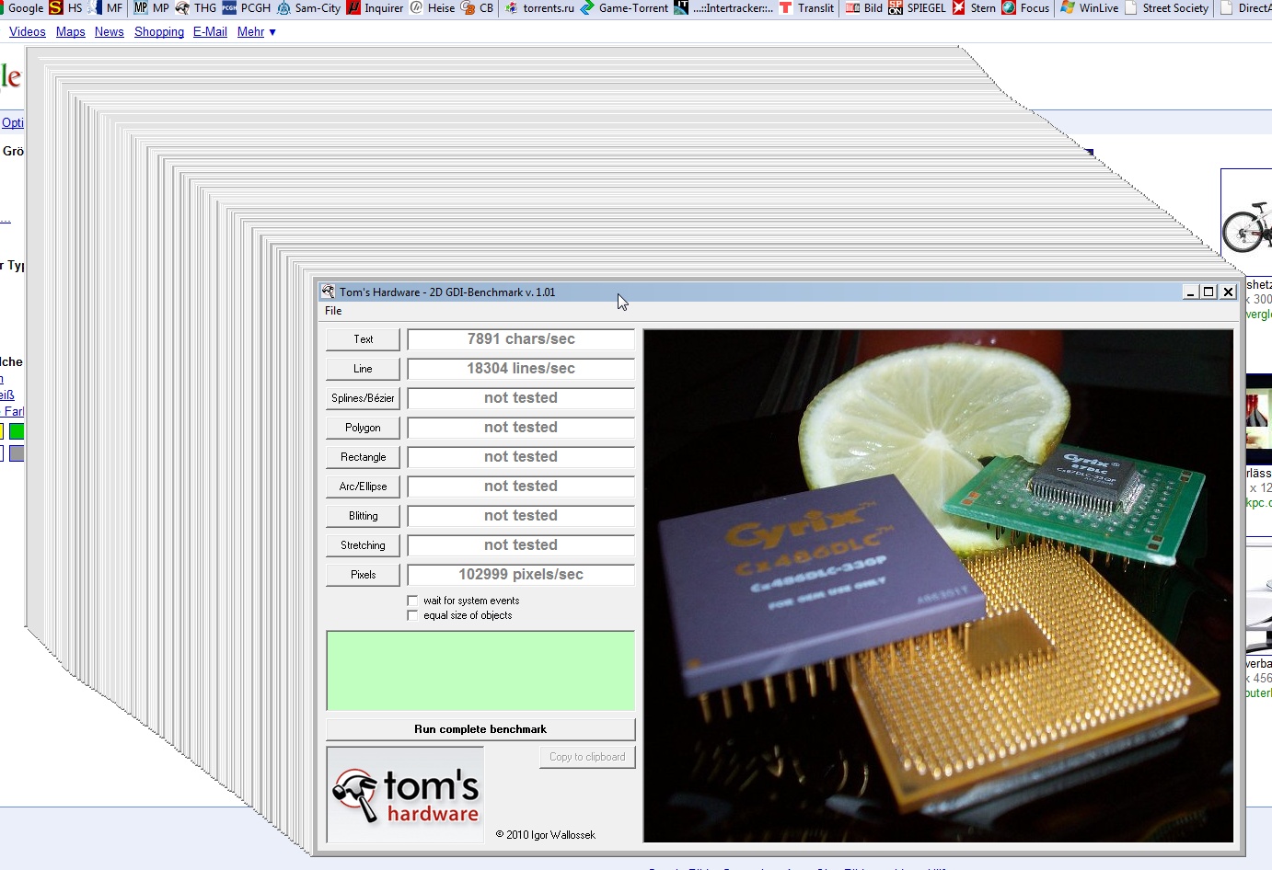Click the "© 2010 Igor Wallossek" copyright text
This screenshot has height=870, width=1272.
point(546,835)
